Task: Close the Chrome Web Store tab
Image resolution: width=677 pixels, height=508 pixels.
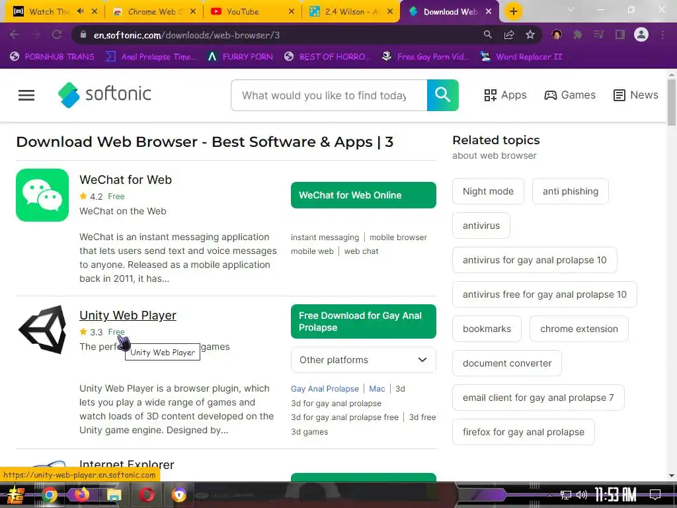Action: 193,12
